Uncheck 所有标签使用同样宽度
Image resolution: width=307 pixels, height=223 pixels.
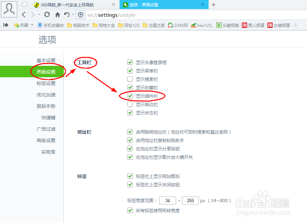pos(130,210)
